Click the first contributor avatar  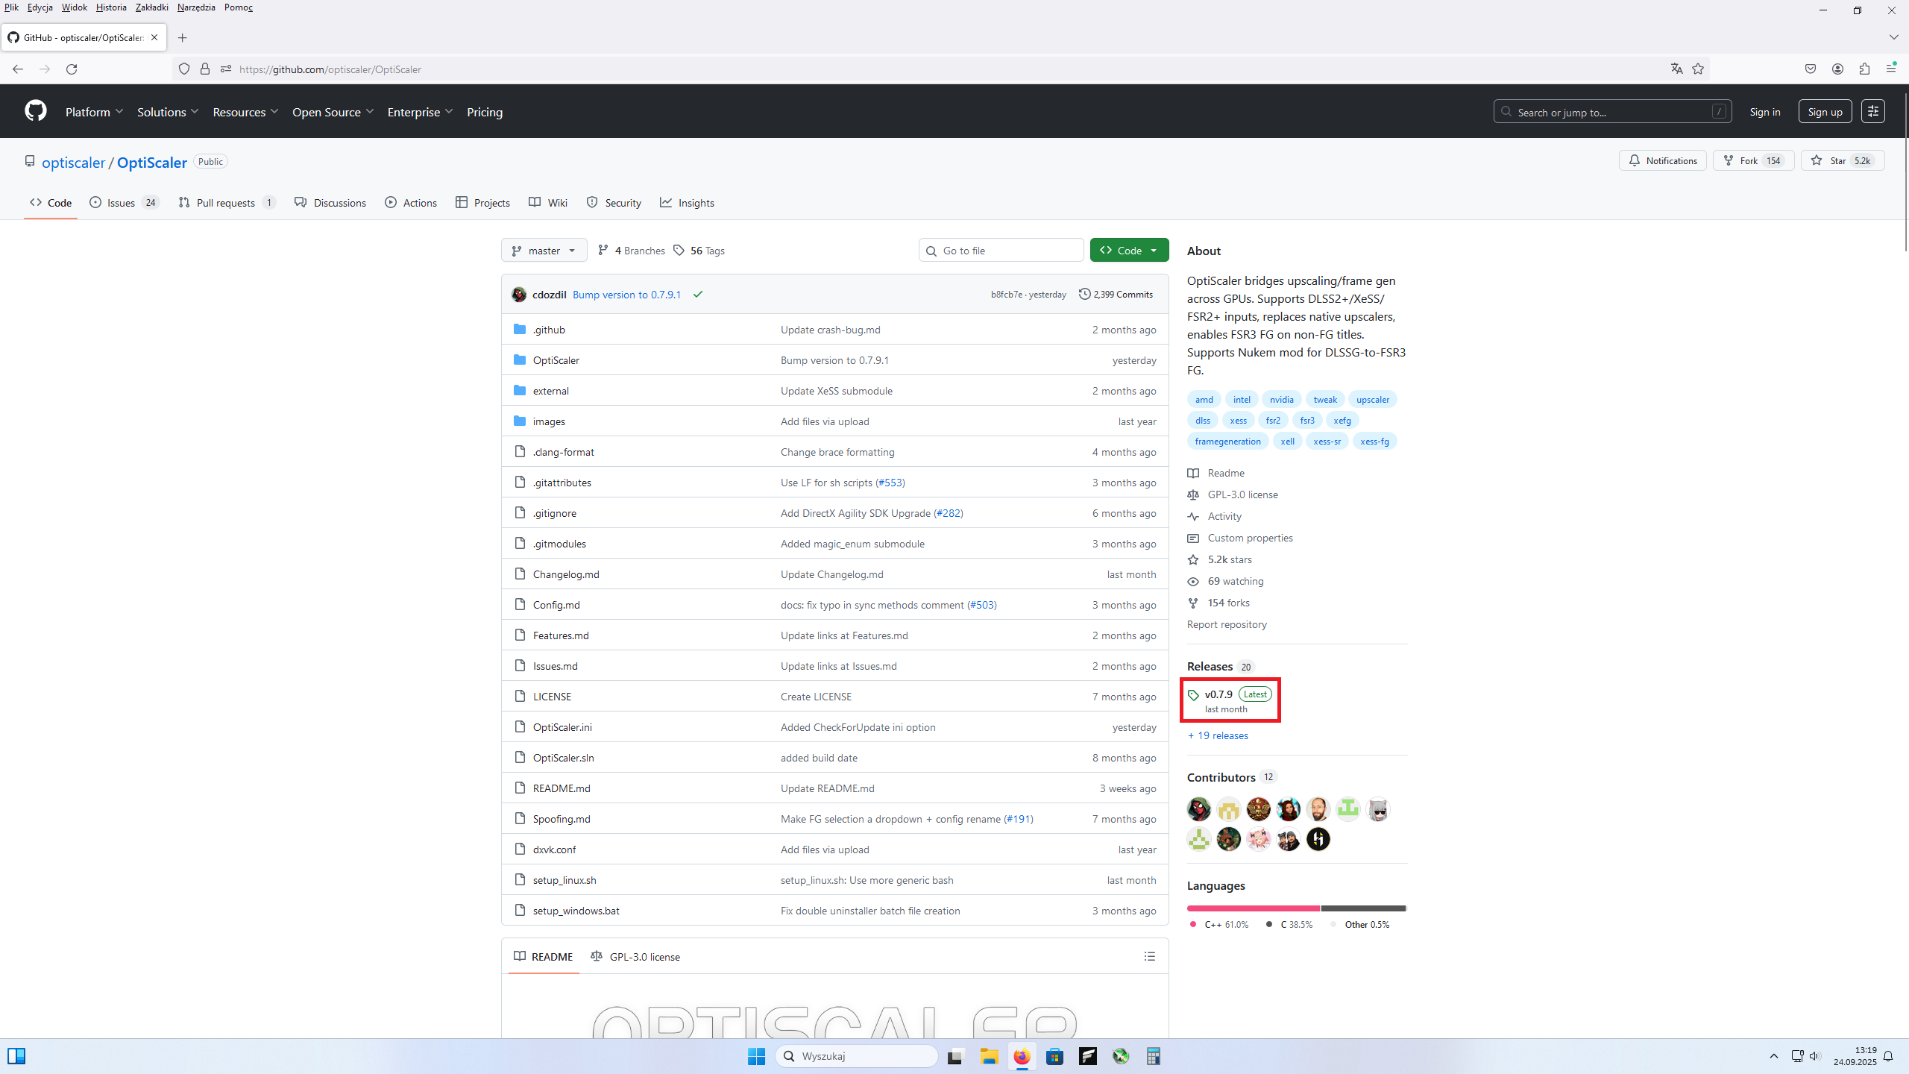coord(1199,809)
